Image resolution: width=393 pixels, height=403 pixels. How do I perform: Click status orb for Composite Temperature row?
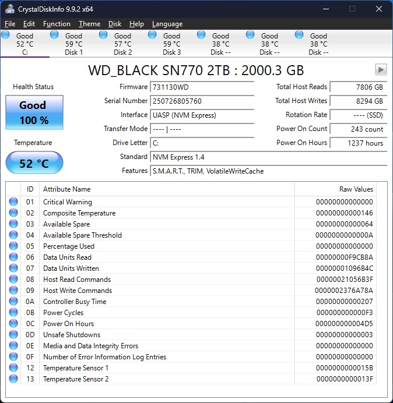[13, 213]
